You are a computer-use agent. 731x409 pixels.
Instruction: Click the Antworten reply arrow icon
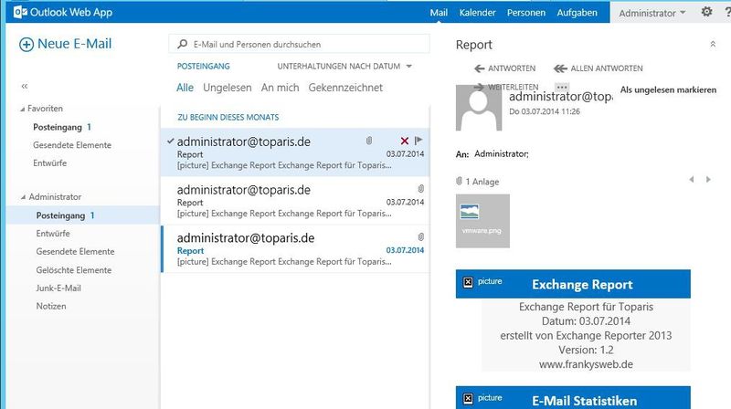point(479,68)
